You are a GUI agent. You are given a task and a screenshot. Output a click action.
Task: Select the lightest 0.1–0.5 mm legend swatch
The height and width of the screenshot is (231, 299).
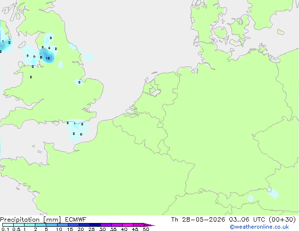pos(8,225)
